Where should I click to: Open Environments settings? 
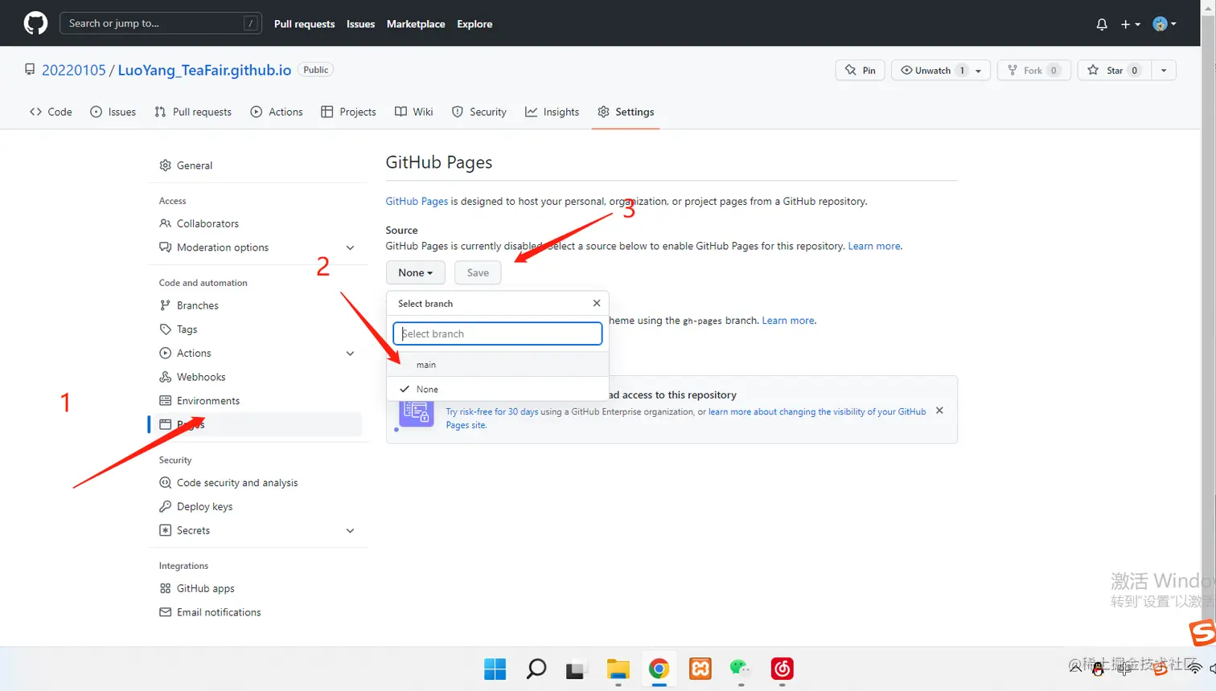(208, 401)
